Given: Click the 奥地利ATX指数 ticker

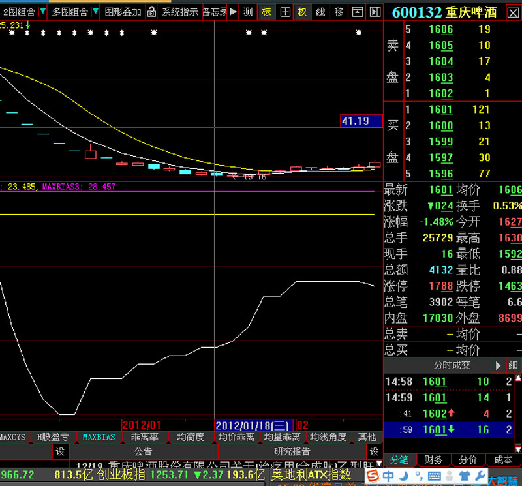Looking at the screenshot, I should 311,475.
